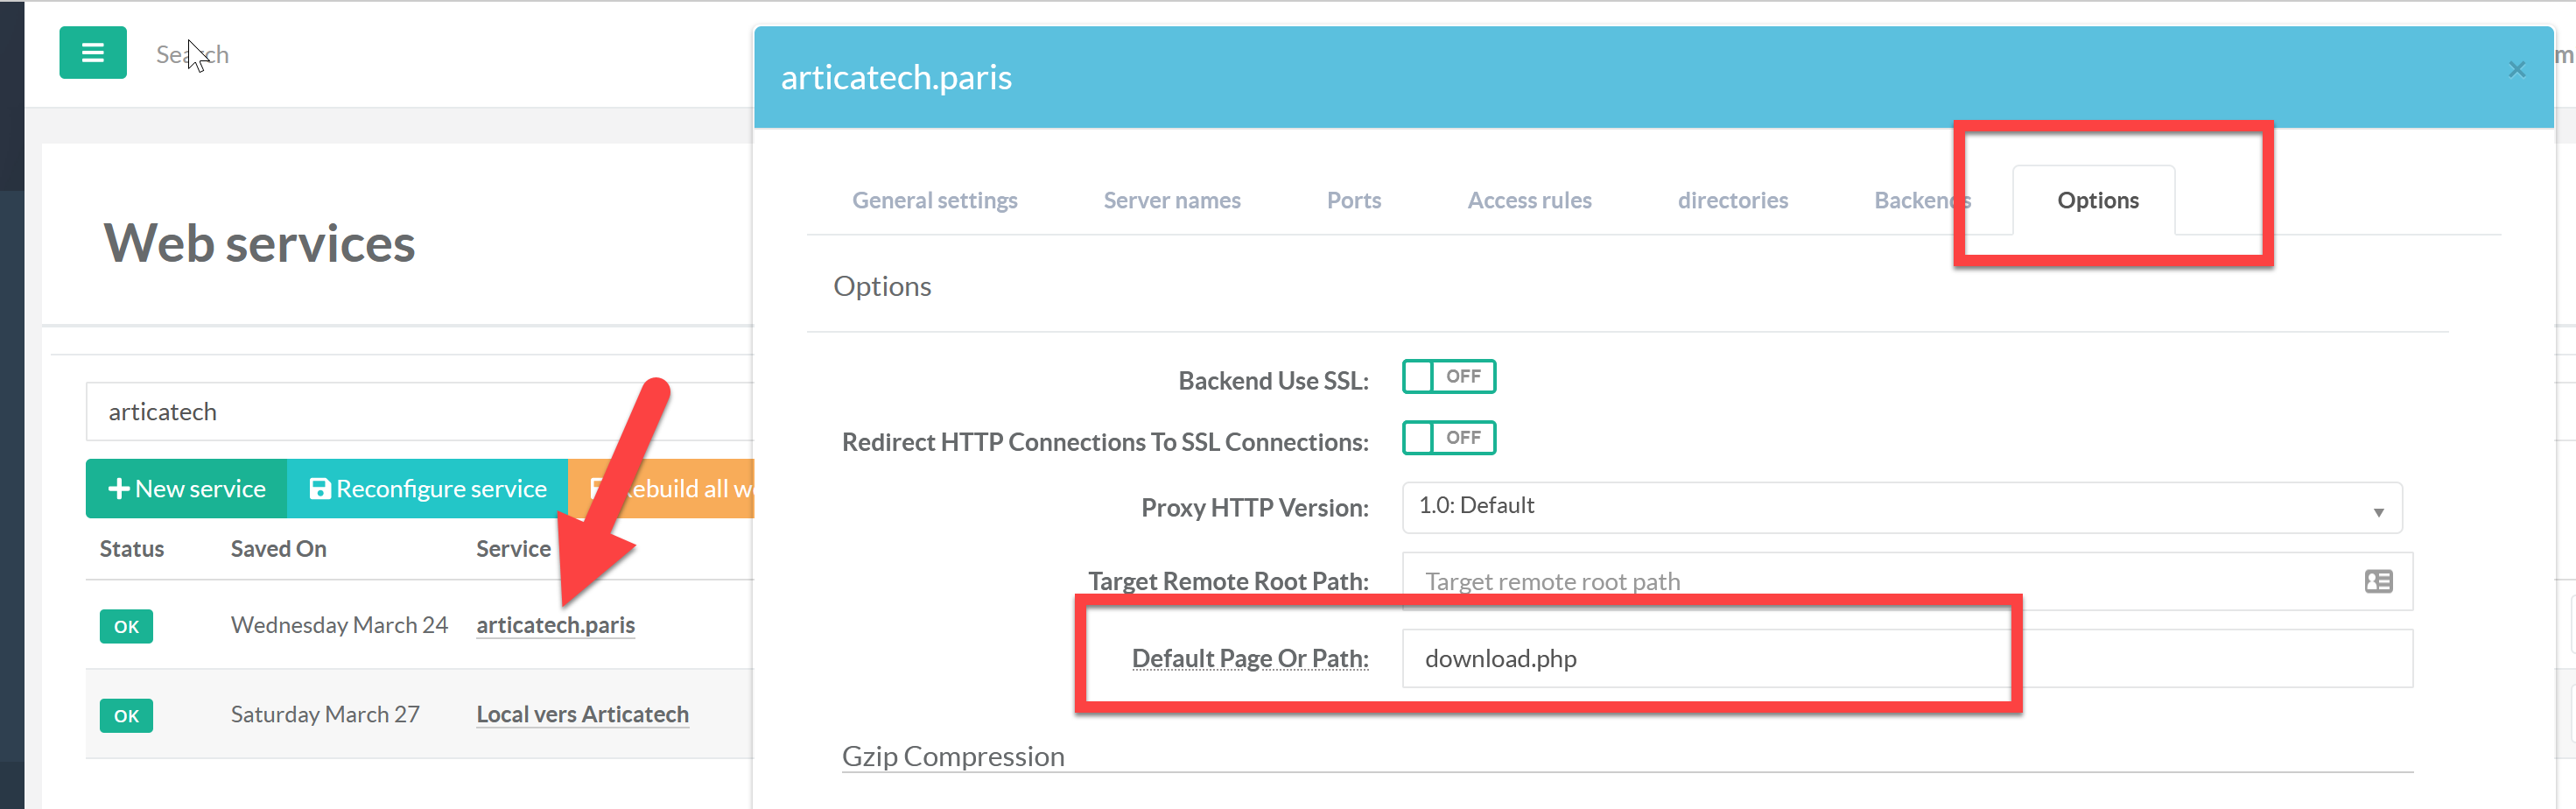The image size is (2576, 809).
Task: Enable Redirect HTTP Connections to SSL switch
Action: coord(1448,438)
